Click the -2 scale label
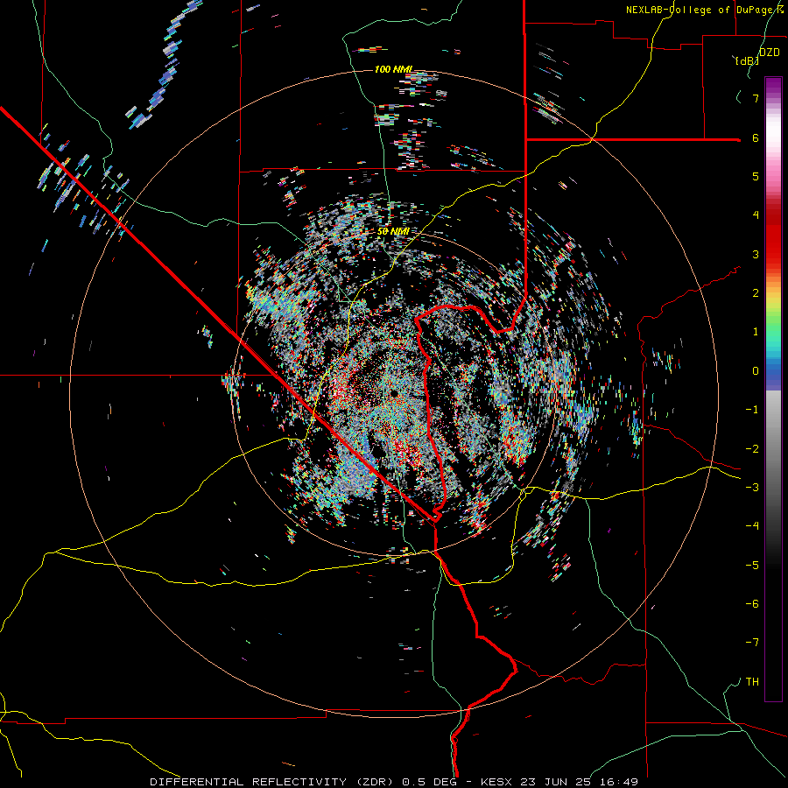 pyautogui.click(x=752, y=449)
